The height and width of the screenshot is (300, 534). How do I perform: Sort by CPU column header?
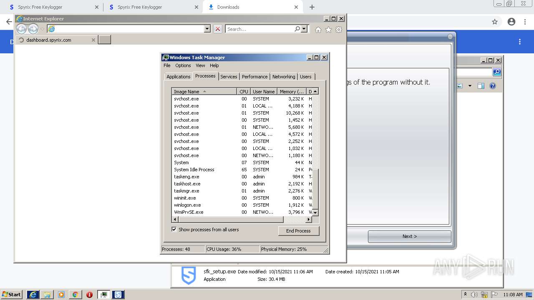tap(244, 92)
